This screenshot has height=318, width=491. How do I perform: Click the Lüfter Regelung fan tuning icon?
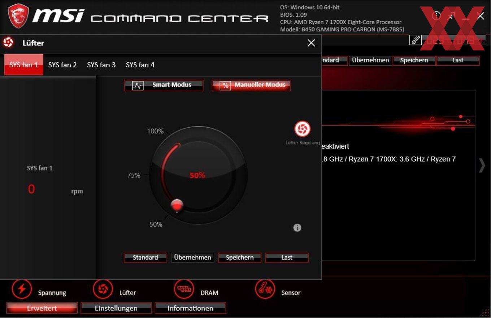pyautogui.click(x=303, y=129)
